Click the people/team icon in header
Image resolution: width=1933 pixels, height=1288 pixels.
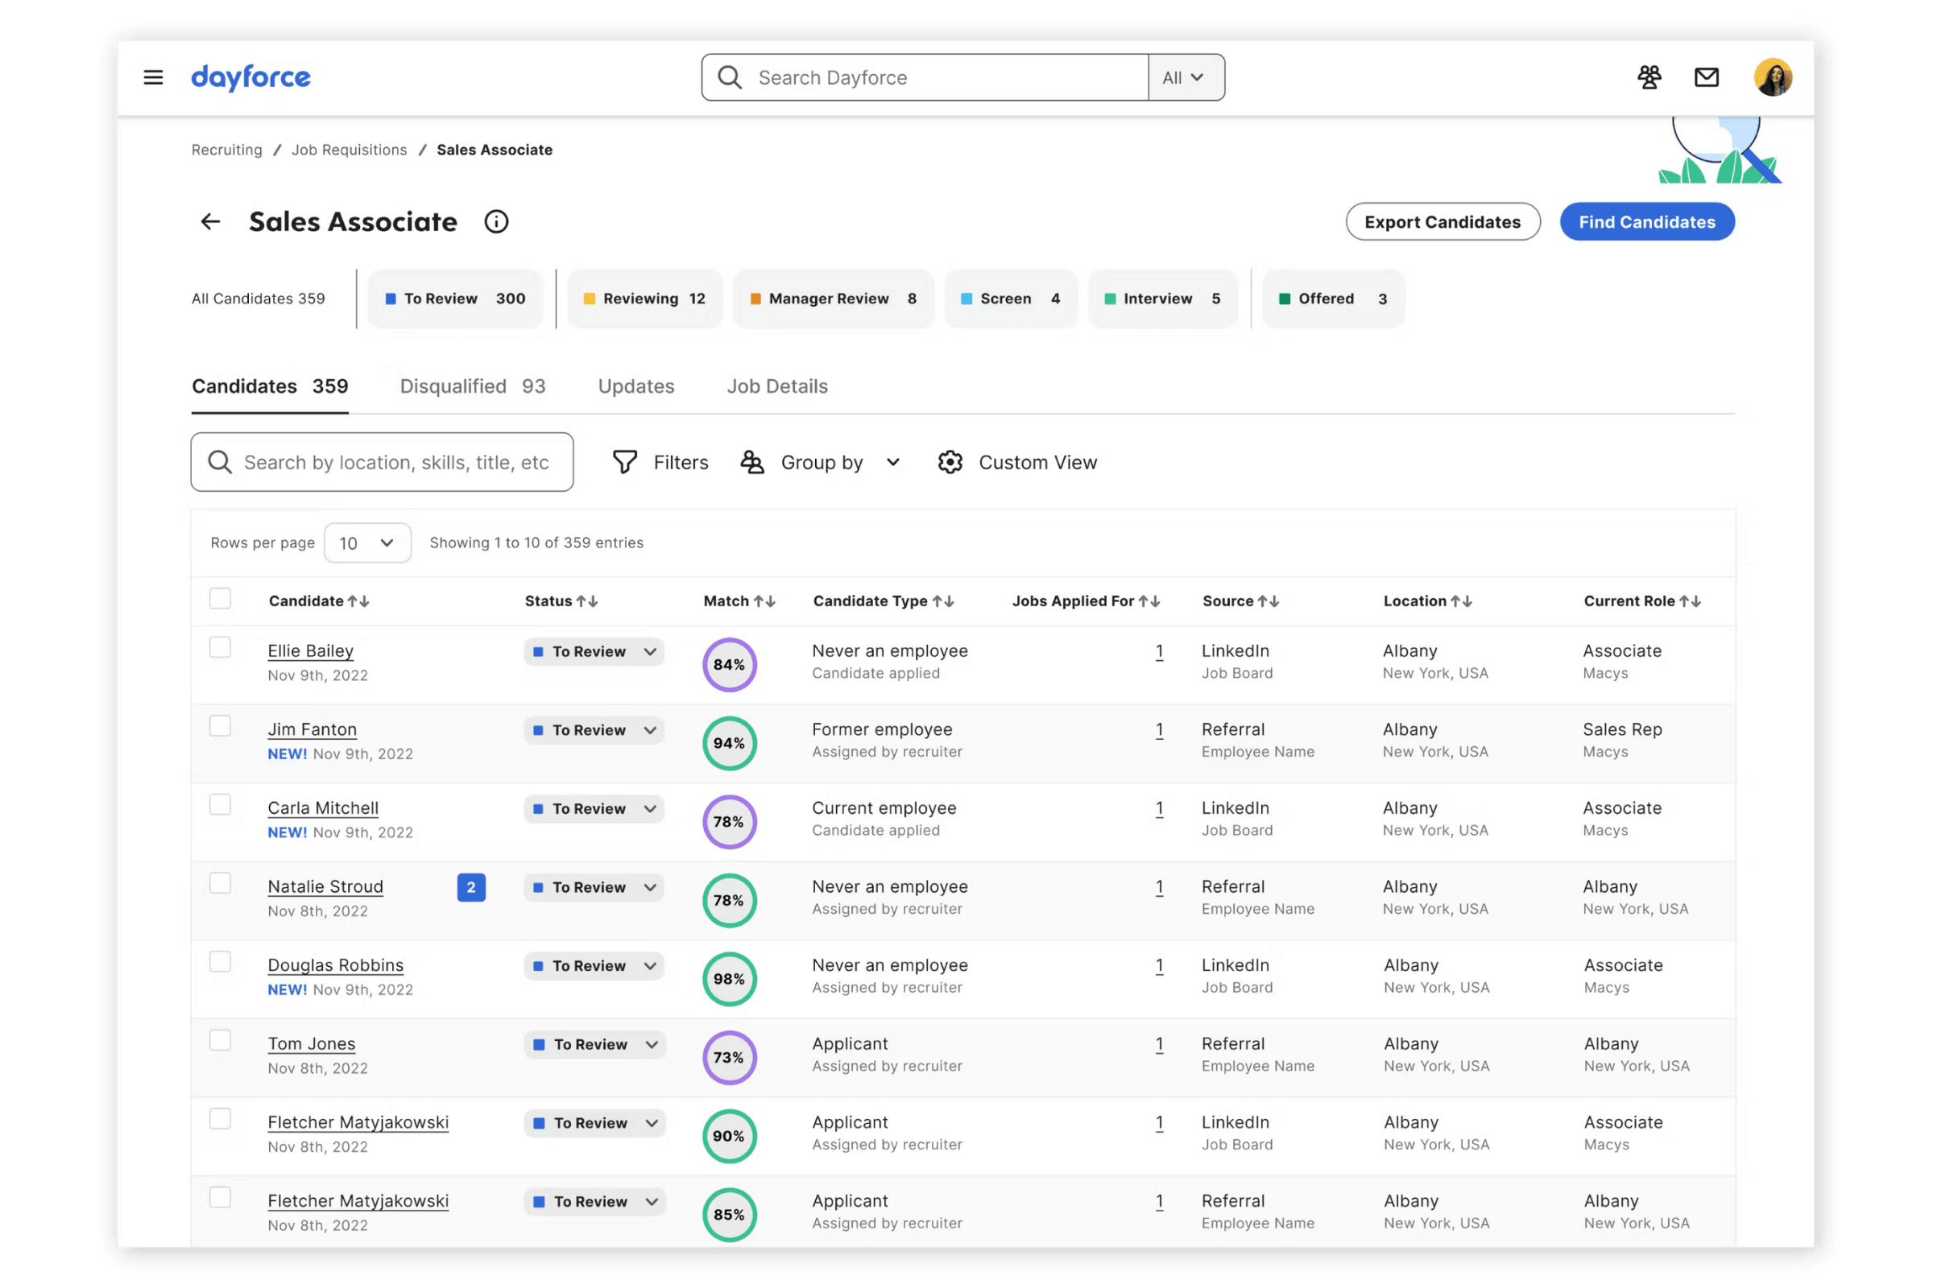coord(1649,77)
